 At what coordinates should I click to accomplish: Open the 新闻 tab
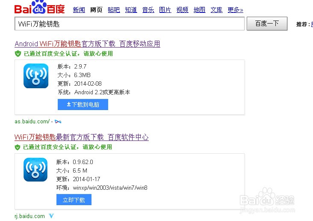[79, 10]
